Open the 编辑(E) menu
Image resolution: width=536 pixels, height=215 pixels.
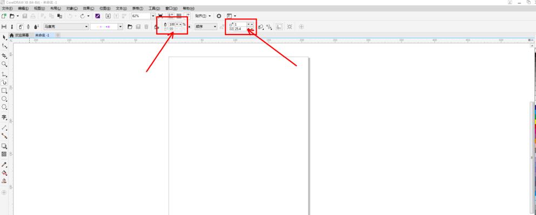[x=23, y=8]
